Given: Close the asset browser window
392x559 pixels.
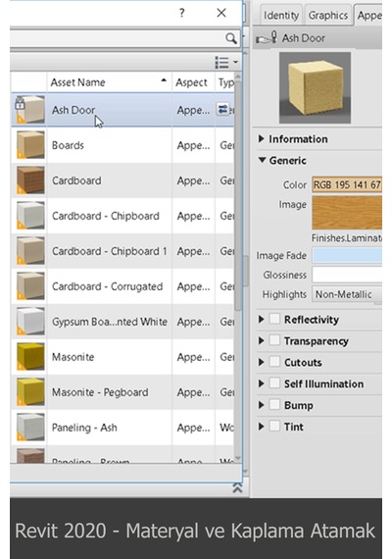Looking at the screenshot, I should tap(221, 13).
